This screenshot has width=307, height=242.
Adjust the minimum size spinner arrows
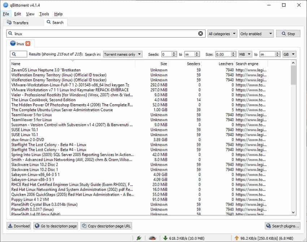(x=233, y=54)
